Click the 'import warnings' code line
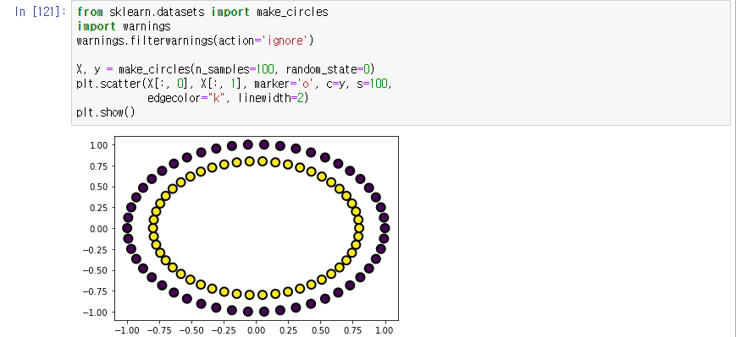Screen dimensions: 736x337 coord(124,26)
